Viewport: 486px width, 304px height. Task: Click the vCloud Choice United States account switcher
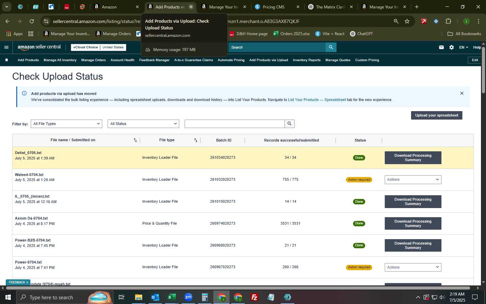(99, 47)
